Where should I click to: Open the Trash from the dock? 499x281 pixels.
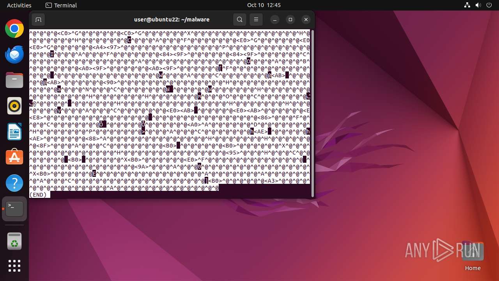tap(14, 241)
